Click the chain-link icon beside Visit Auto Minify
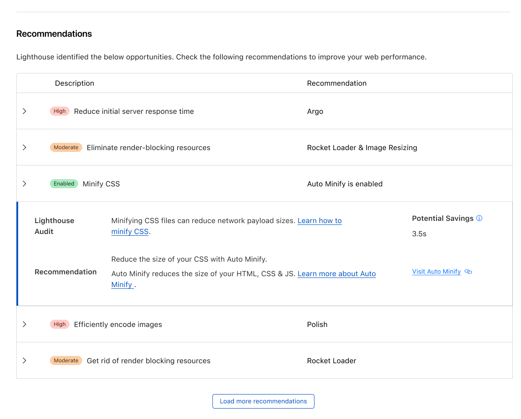The width and height of the screenshot is (521, 419). (x=468, y=272)
